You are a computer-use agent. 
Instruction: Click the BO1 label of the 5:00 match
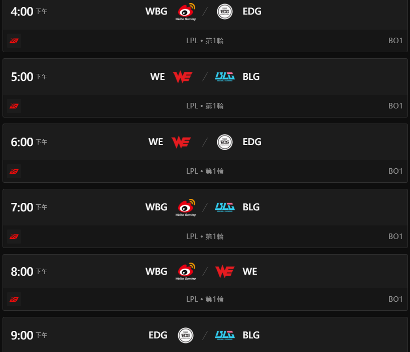click(395, 106)
